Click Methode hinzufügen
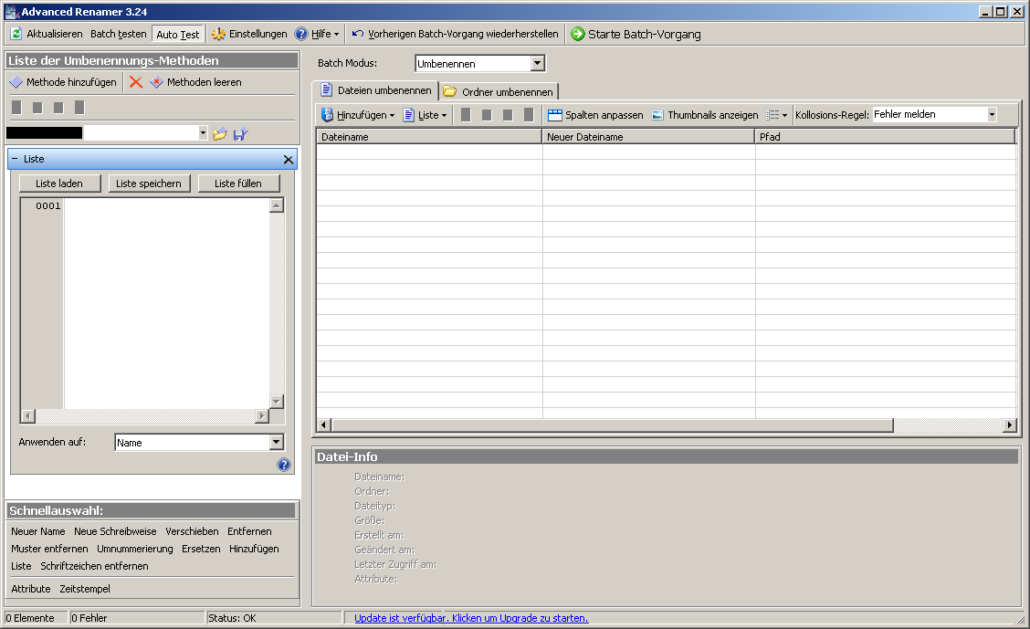 [63, 82]
